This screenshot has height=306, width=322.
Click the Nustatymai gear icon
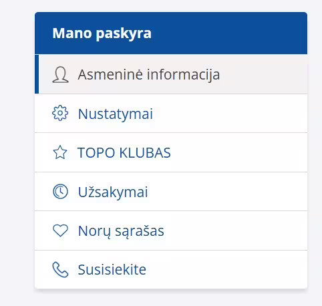tap(60, 113)
